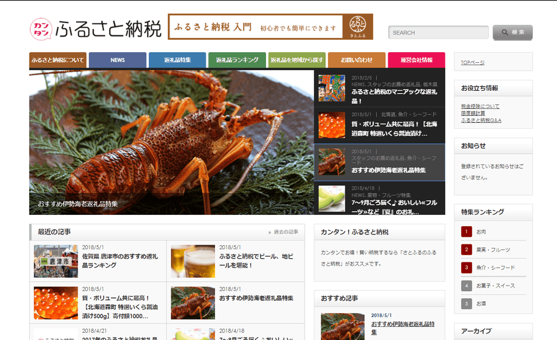Type in the SEARCH input field
557x340 pixels.
tap(438, 33)
